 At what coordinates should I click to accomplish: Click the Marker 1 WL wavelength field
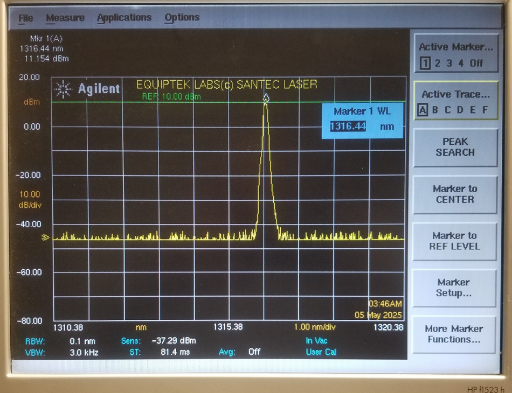pos(348,126)
